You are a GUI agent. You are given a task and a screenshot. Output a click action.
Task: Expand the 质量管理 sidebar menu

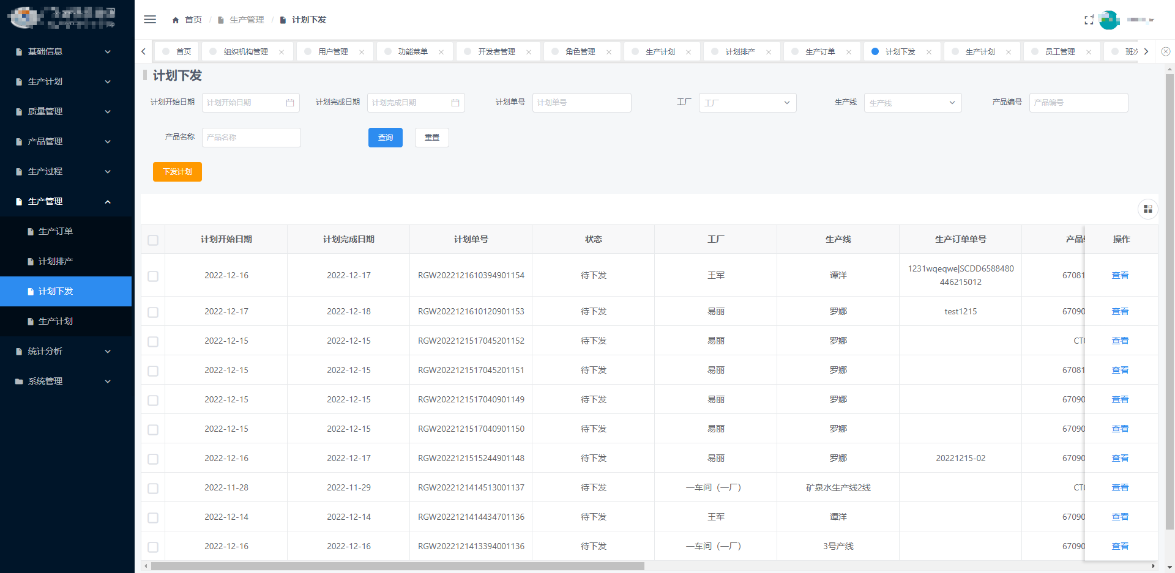click(66, 112)
